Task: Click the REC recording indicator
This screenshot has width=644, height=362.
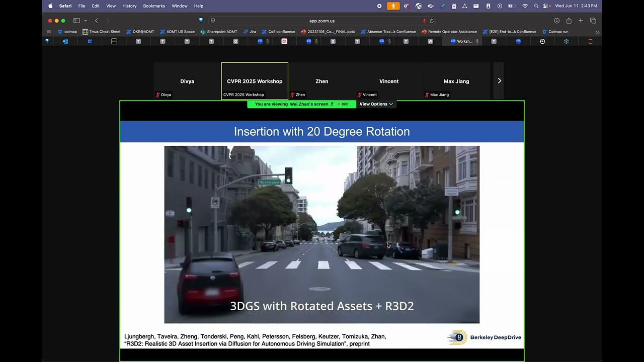Action: pyautogui.click(x=344, y=104)
